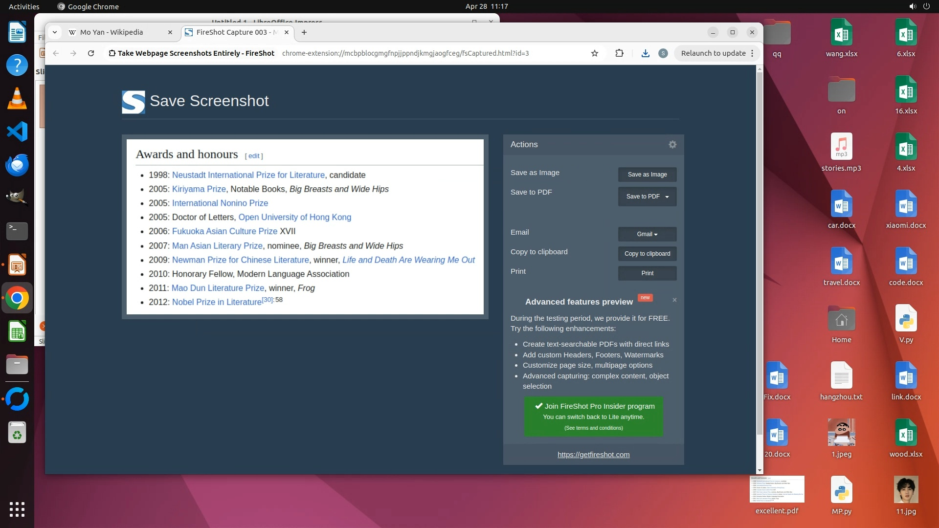Dismiss the Advanced features preview panel
The width and height of the screenshot is (939, 528).
674,300
